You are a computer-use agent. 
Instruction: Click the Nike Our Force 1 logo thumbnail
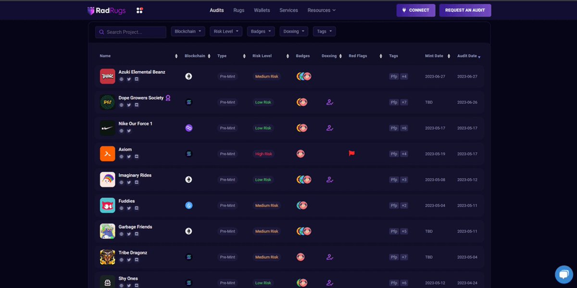click(x=108, y=128)
